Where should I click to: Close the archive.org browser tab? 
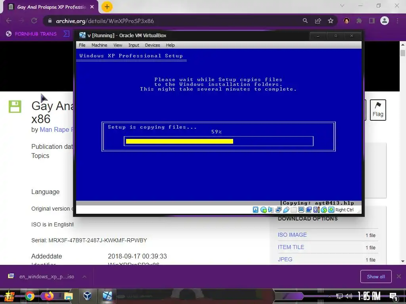coord(92,7)
